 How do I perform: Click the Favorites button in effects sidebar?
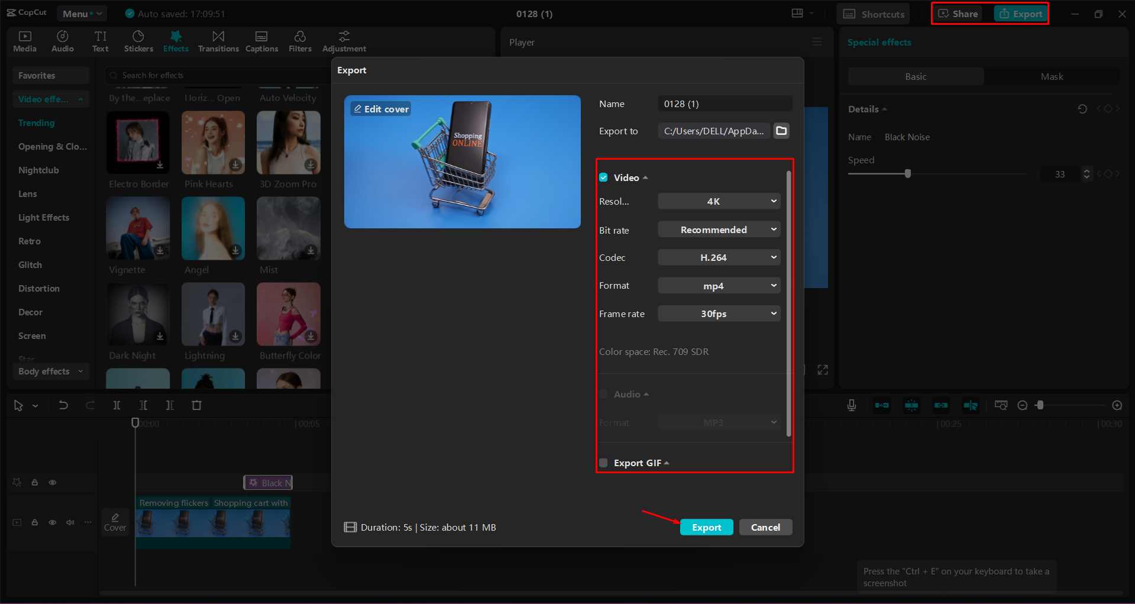(51, 76)
